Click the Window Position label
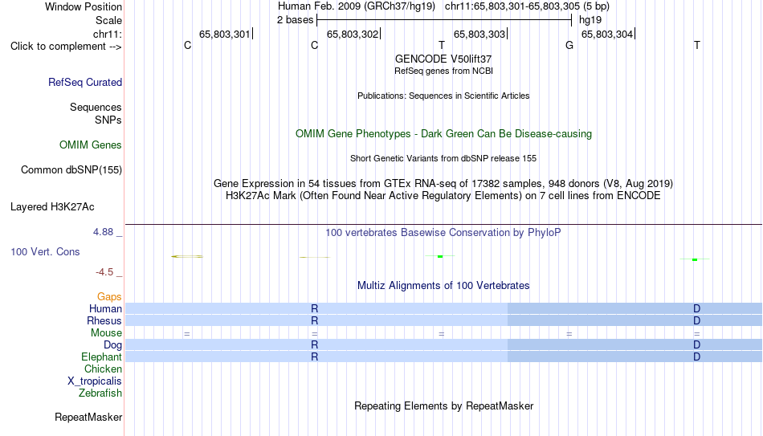The image size is (763, 436). tap(84, 6)
